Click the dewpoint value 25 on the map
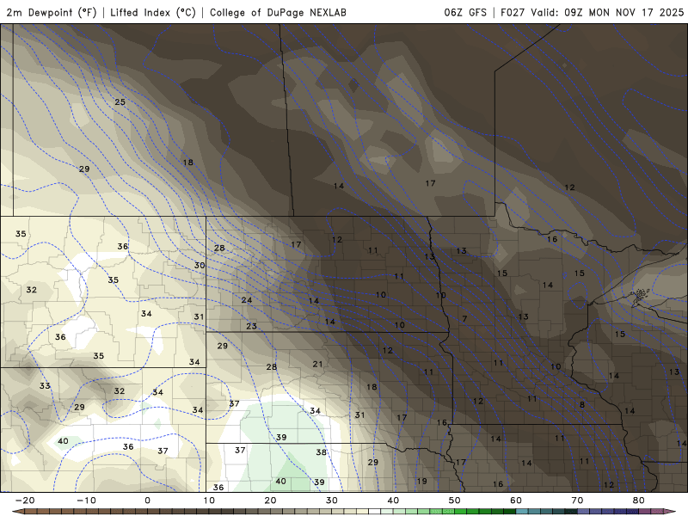 point(120,101)
